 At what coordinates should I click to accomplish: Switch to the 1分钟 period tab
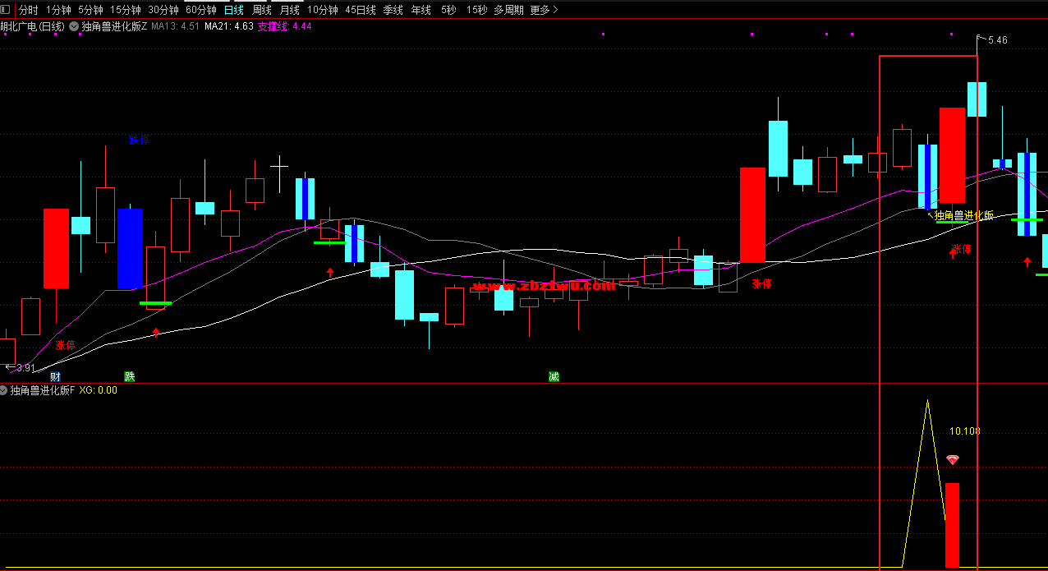(x=58, y=10)
